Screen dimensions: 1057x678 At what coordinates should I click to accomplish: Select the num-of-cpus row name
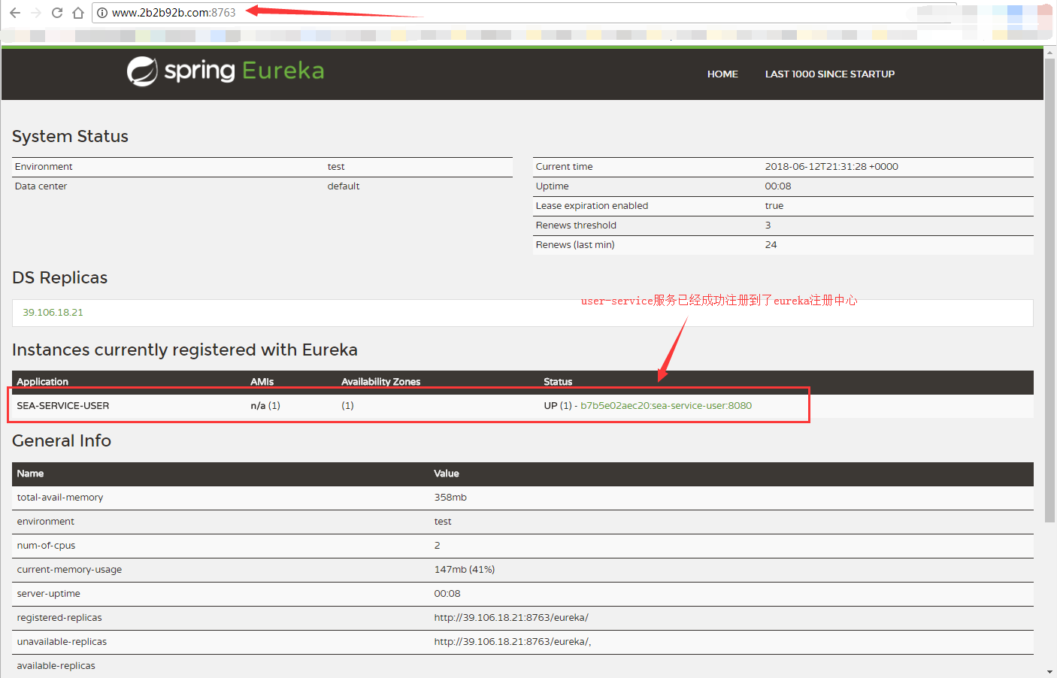(46, 546)
